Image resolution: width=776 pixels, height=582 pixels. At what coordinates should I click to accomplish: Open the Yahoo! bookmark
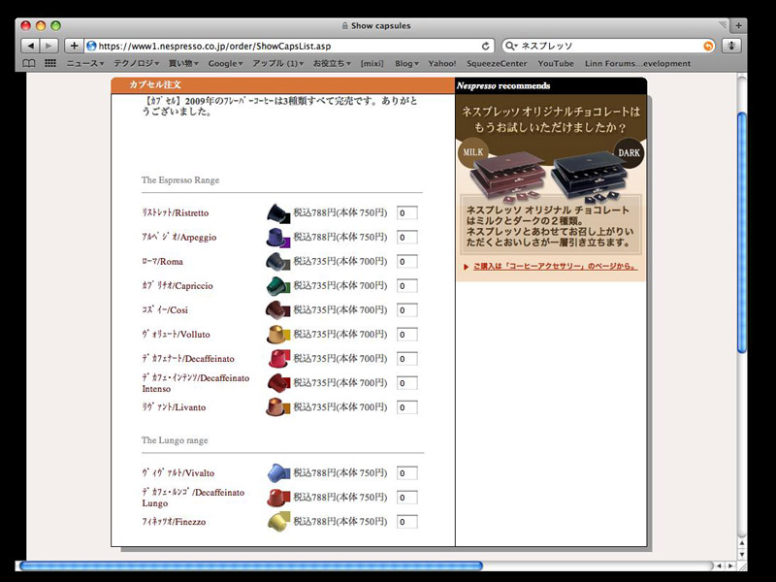click(442, 63)
